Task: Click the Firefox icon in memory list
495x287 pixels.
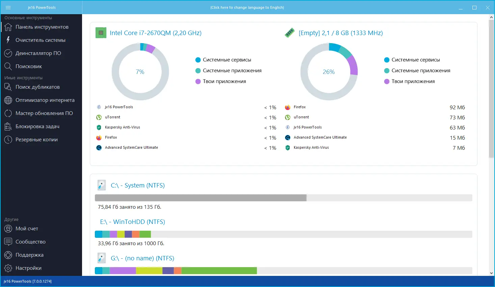Action: pyautogui.click(x=288, y=107)
